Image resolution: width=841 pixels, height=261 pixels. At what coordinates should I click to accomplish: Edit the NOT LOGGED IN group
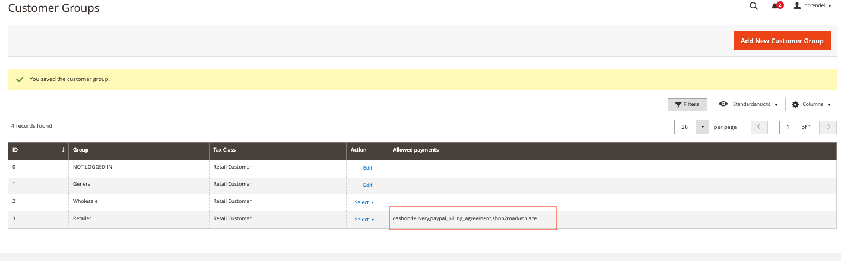pos(367,168)
